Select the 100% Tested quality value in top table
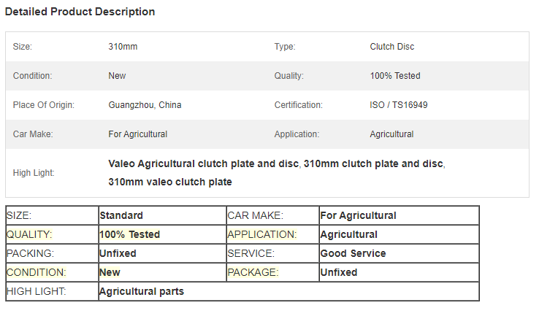 [395, 76]
